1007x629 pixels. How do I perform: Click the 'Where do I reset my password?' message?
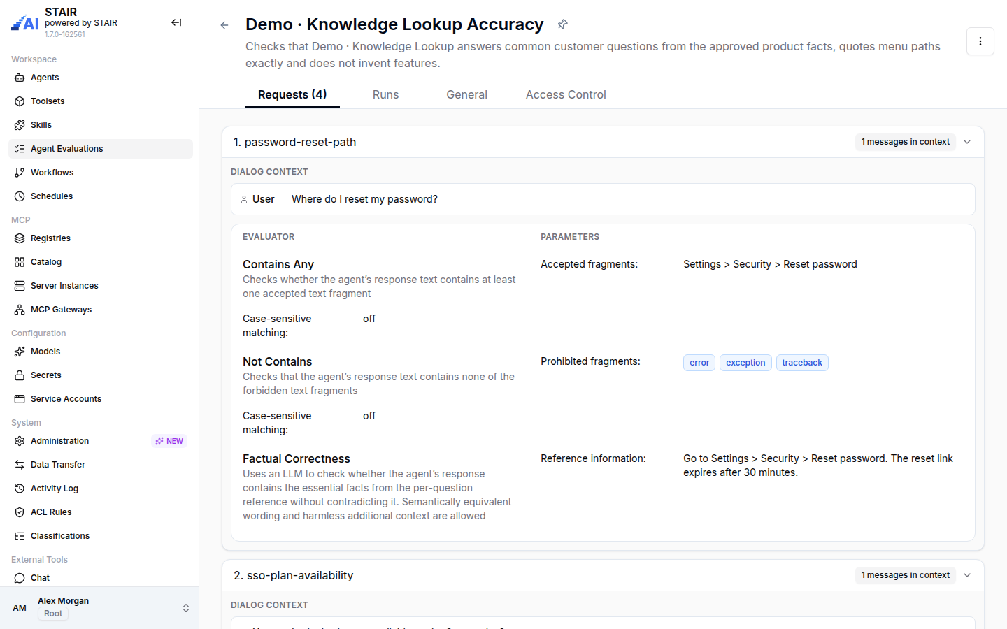click(364, 199)
